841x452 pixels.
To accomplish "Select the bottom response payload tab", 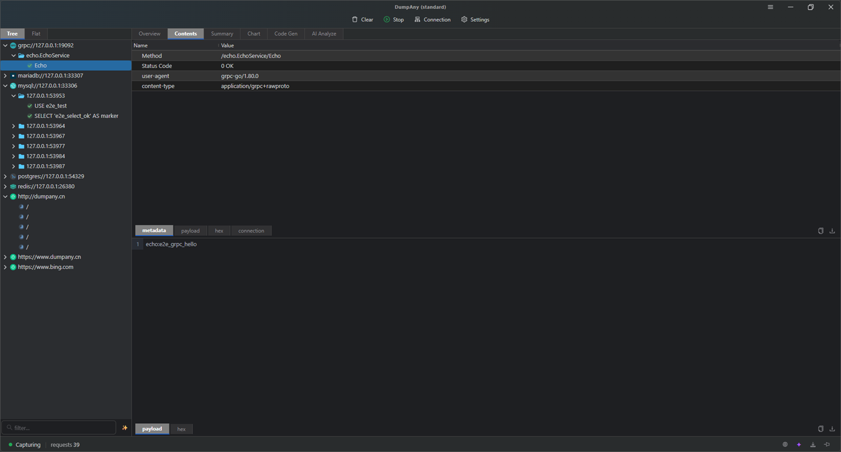I will point(152,429).
